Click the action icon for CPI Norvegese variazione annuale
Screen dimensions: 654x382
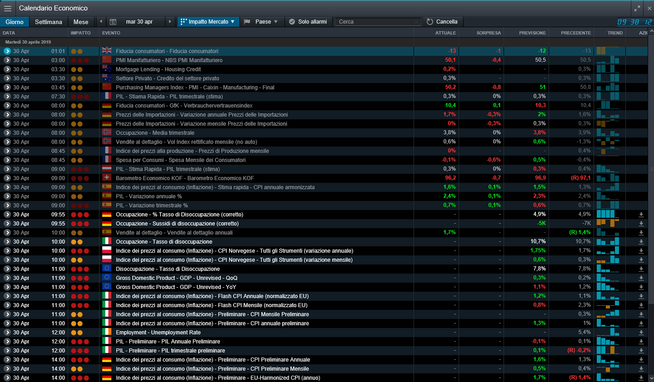click(x=641, y=251)
